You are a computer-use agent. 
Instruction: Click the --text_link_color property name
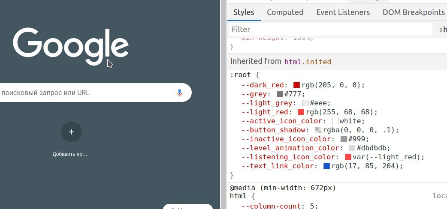point(278,166)
